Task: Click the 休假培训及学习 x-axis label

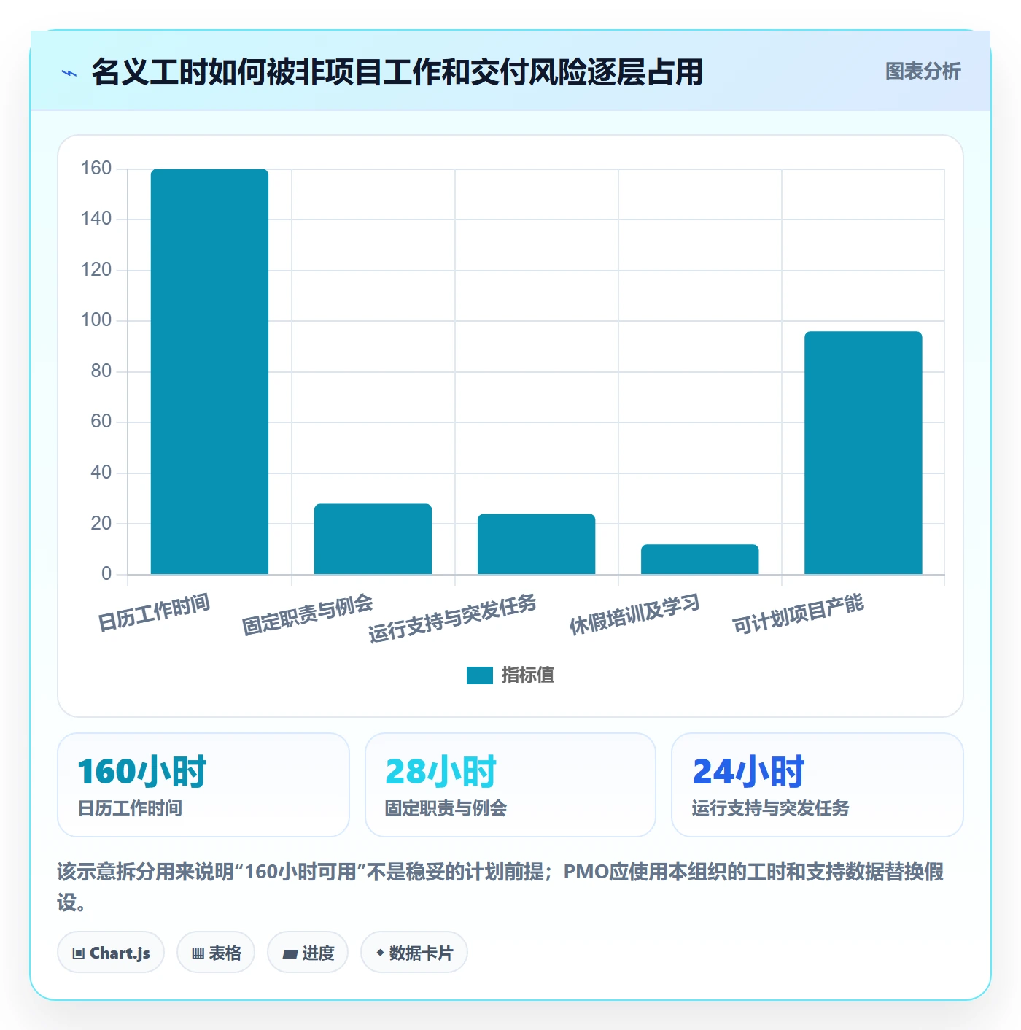Action: coord(634,614)
